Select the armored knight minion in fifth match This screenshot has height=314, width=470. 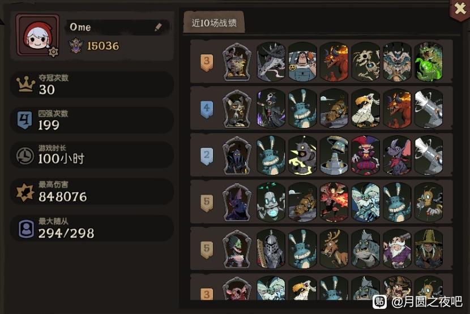[x=271, y=249]
